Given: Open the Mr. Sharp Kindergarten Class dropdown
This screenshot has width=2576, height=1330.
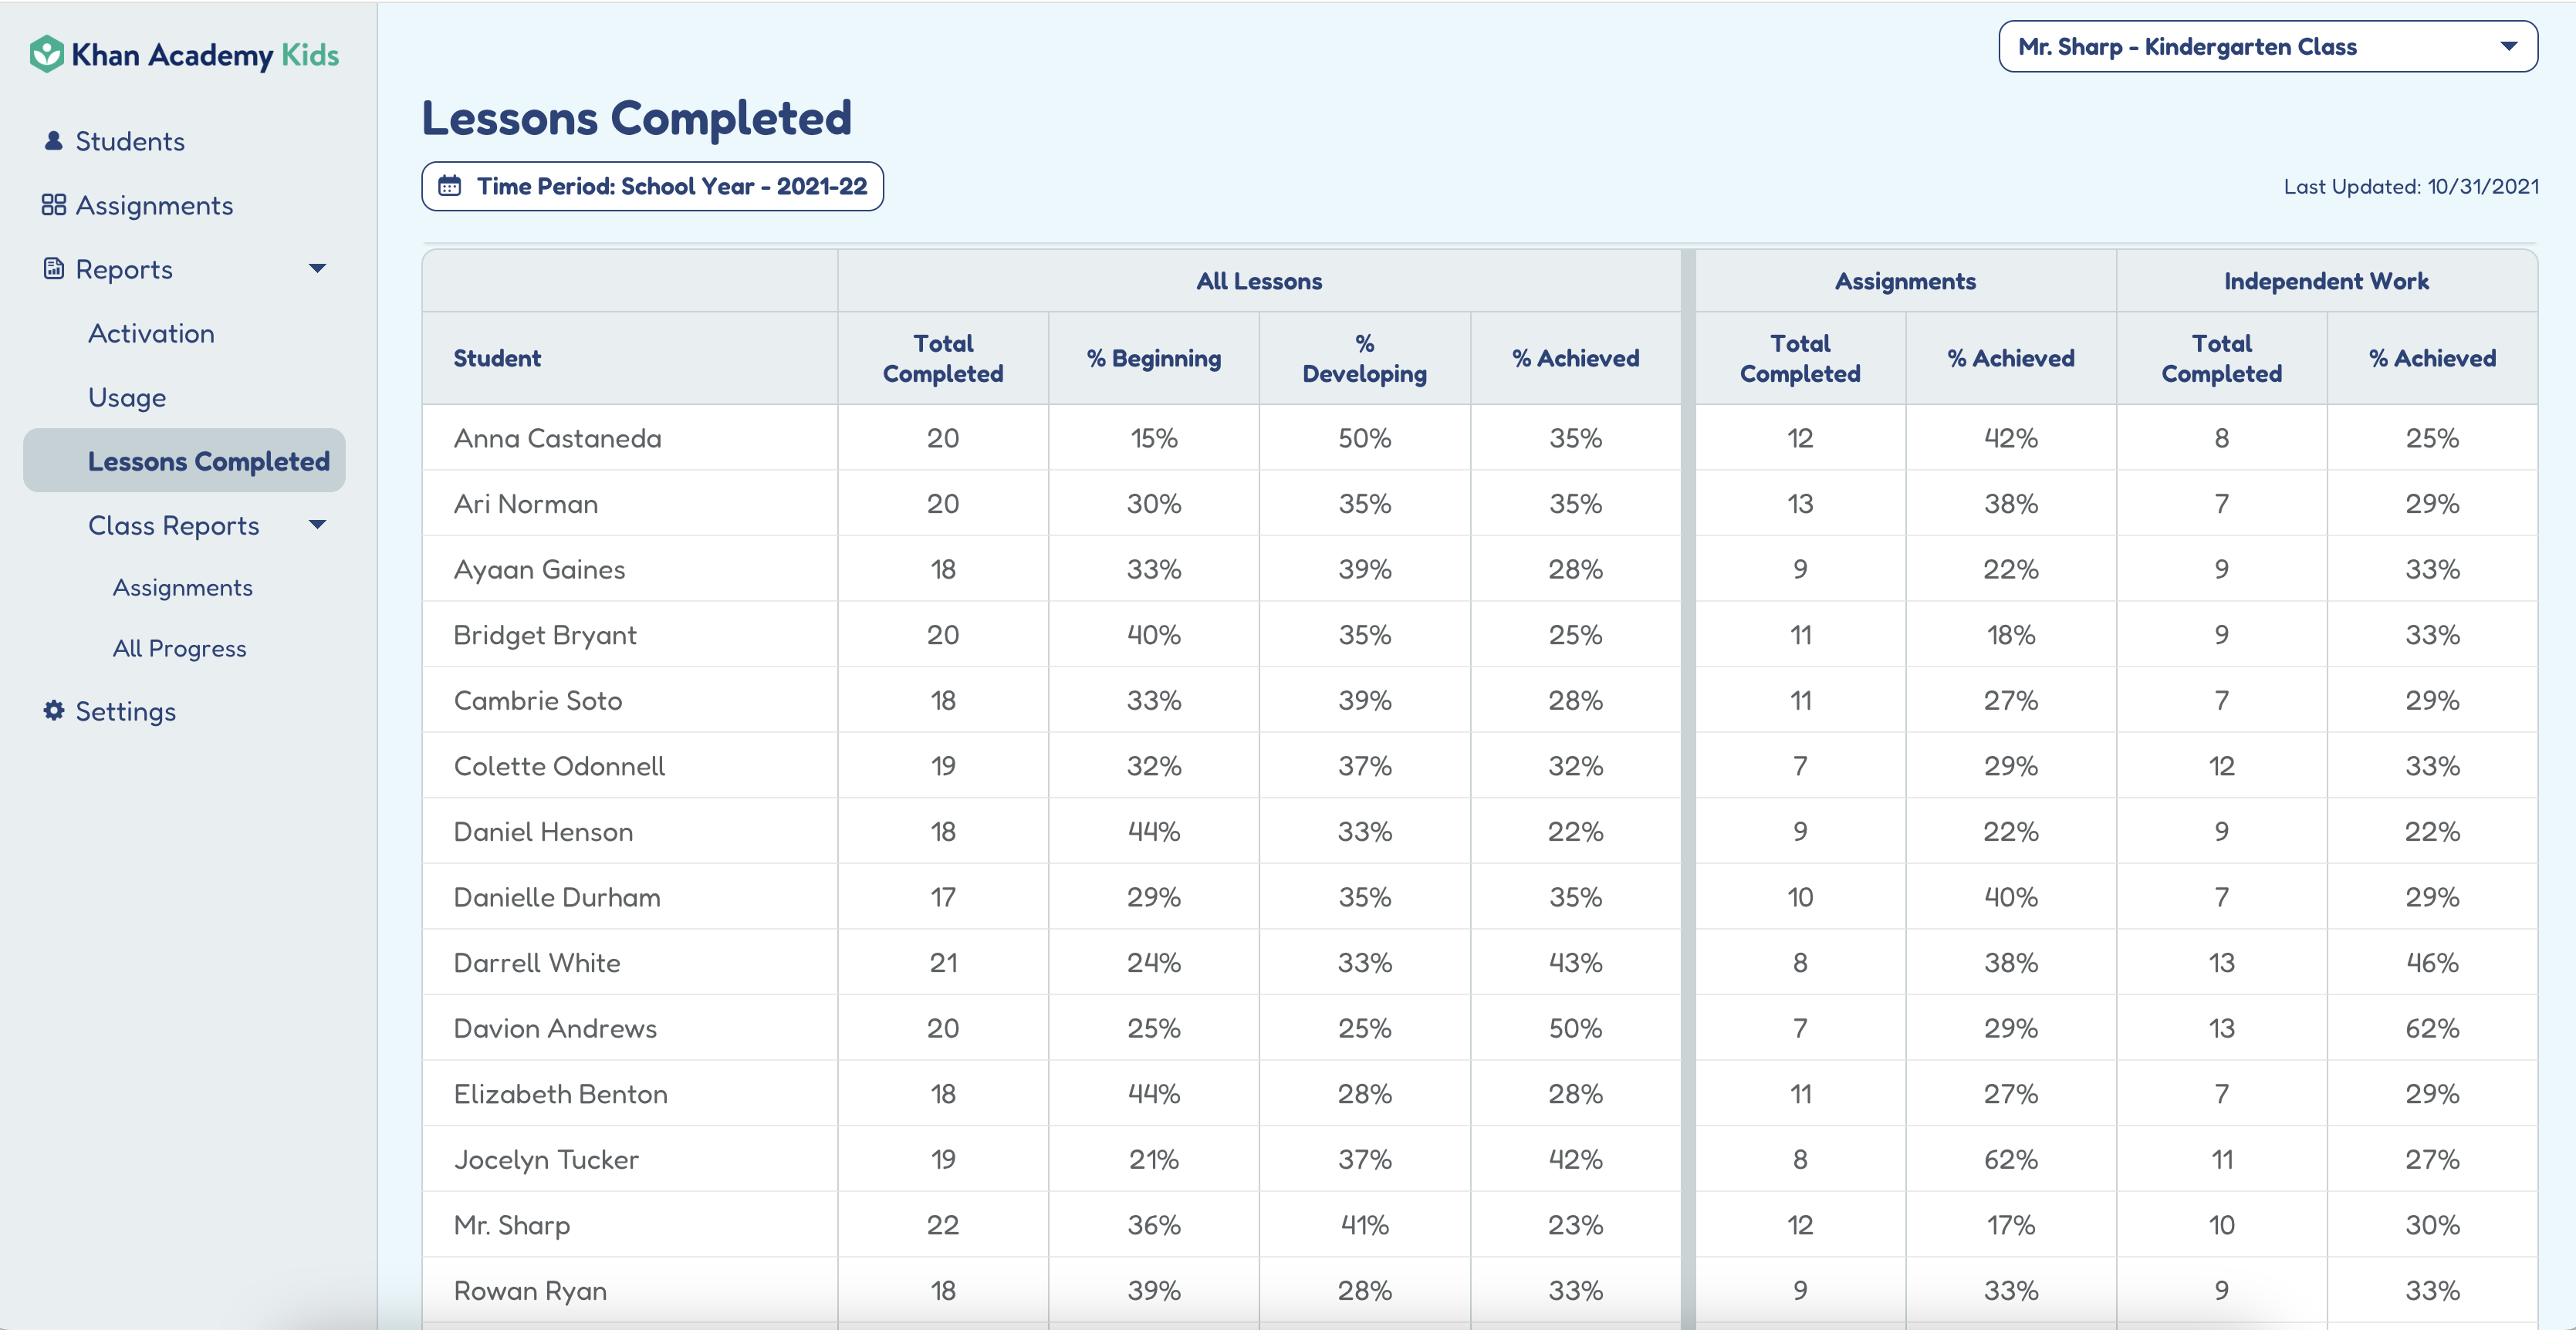Looking at the screenshot, I should point(2267,47).
